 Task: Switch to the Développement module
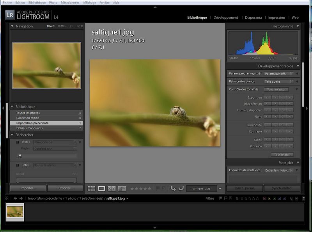[225, 18]
